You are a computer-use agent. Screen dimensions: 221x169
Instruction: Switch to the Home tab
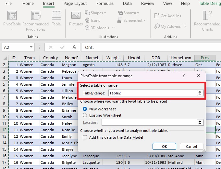point(28,3)
